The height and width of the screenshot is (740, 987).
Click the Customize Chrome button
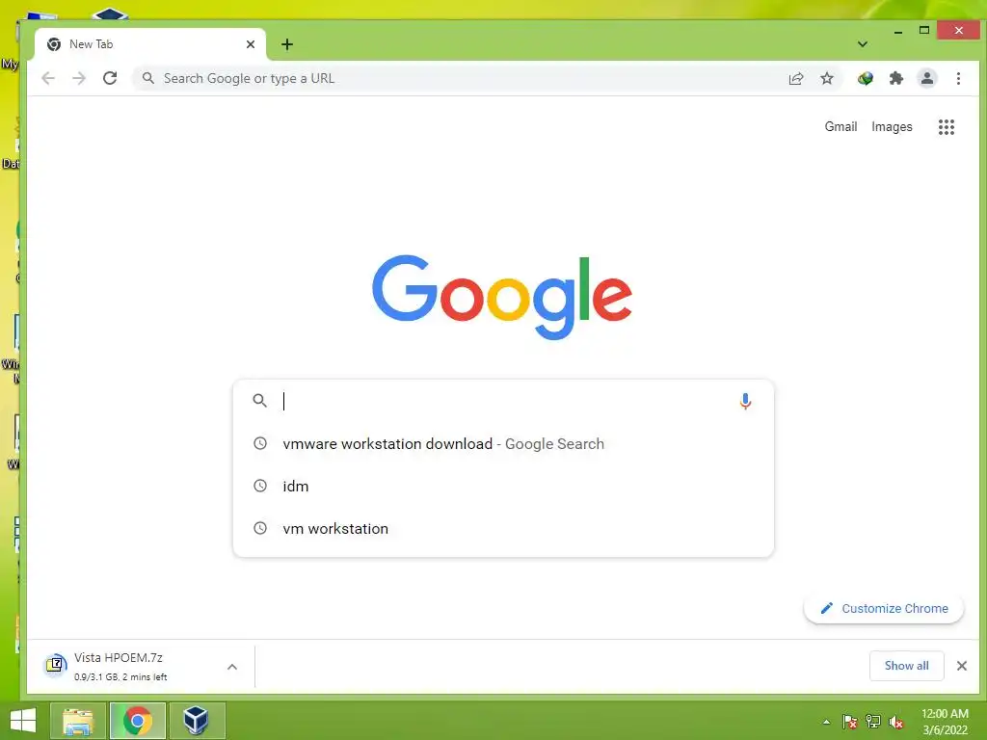tap(884, 609)
